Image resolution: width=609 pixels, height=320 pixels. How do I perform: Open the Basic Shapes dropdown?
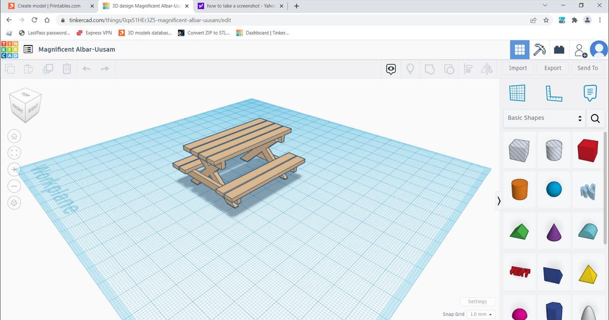point(543,118)
